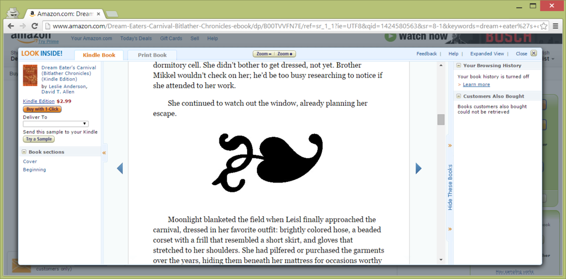
Task: Collapse Customers Also Bought section
Action: [459, 96]
